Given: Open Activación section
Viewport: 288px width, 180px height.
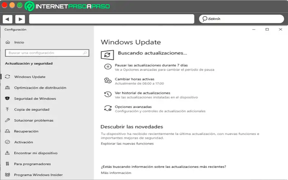Looking at the screenshot, I should pyautogui.click(x=24, y=142).
